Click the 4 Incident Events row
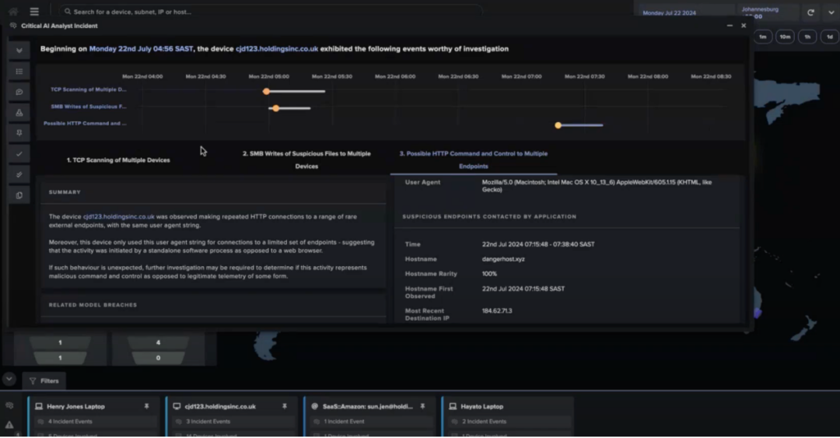 pos(96,422)
